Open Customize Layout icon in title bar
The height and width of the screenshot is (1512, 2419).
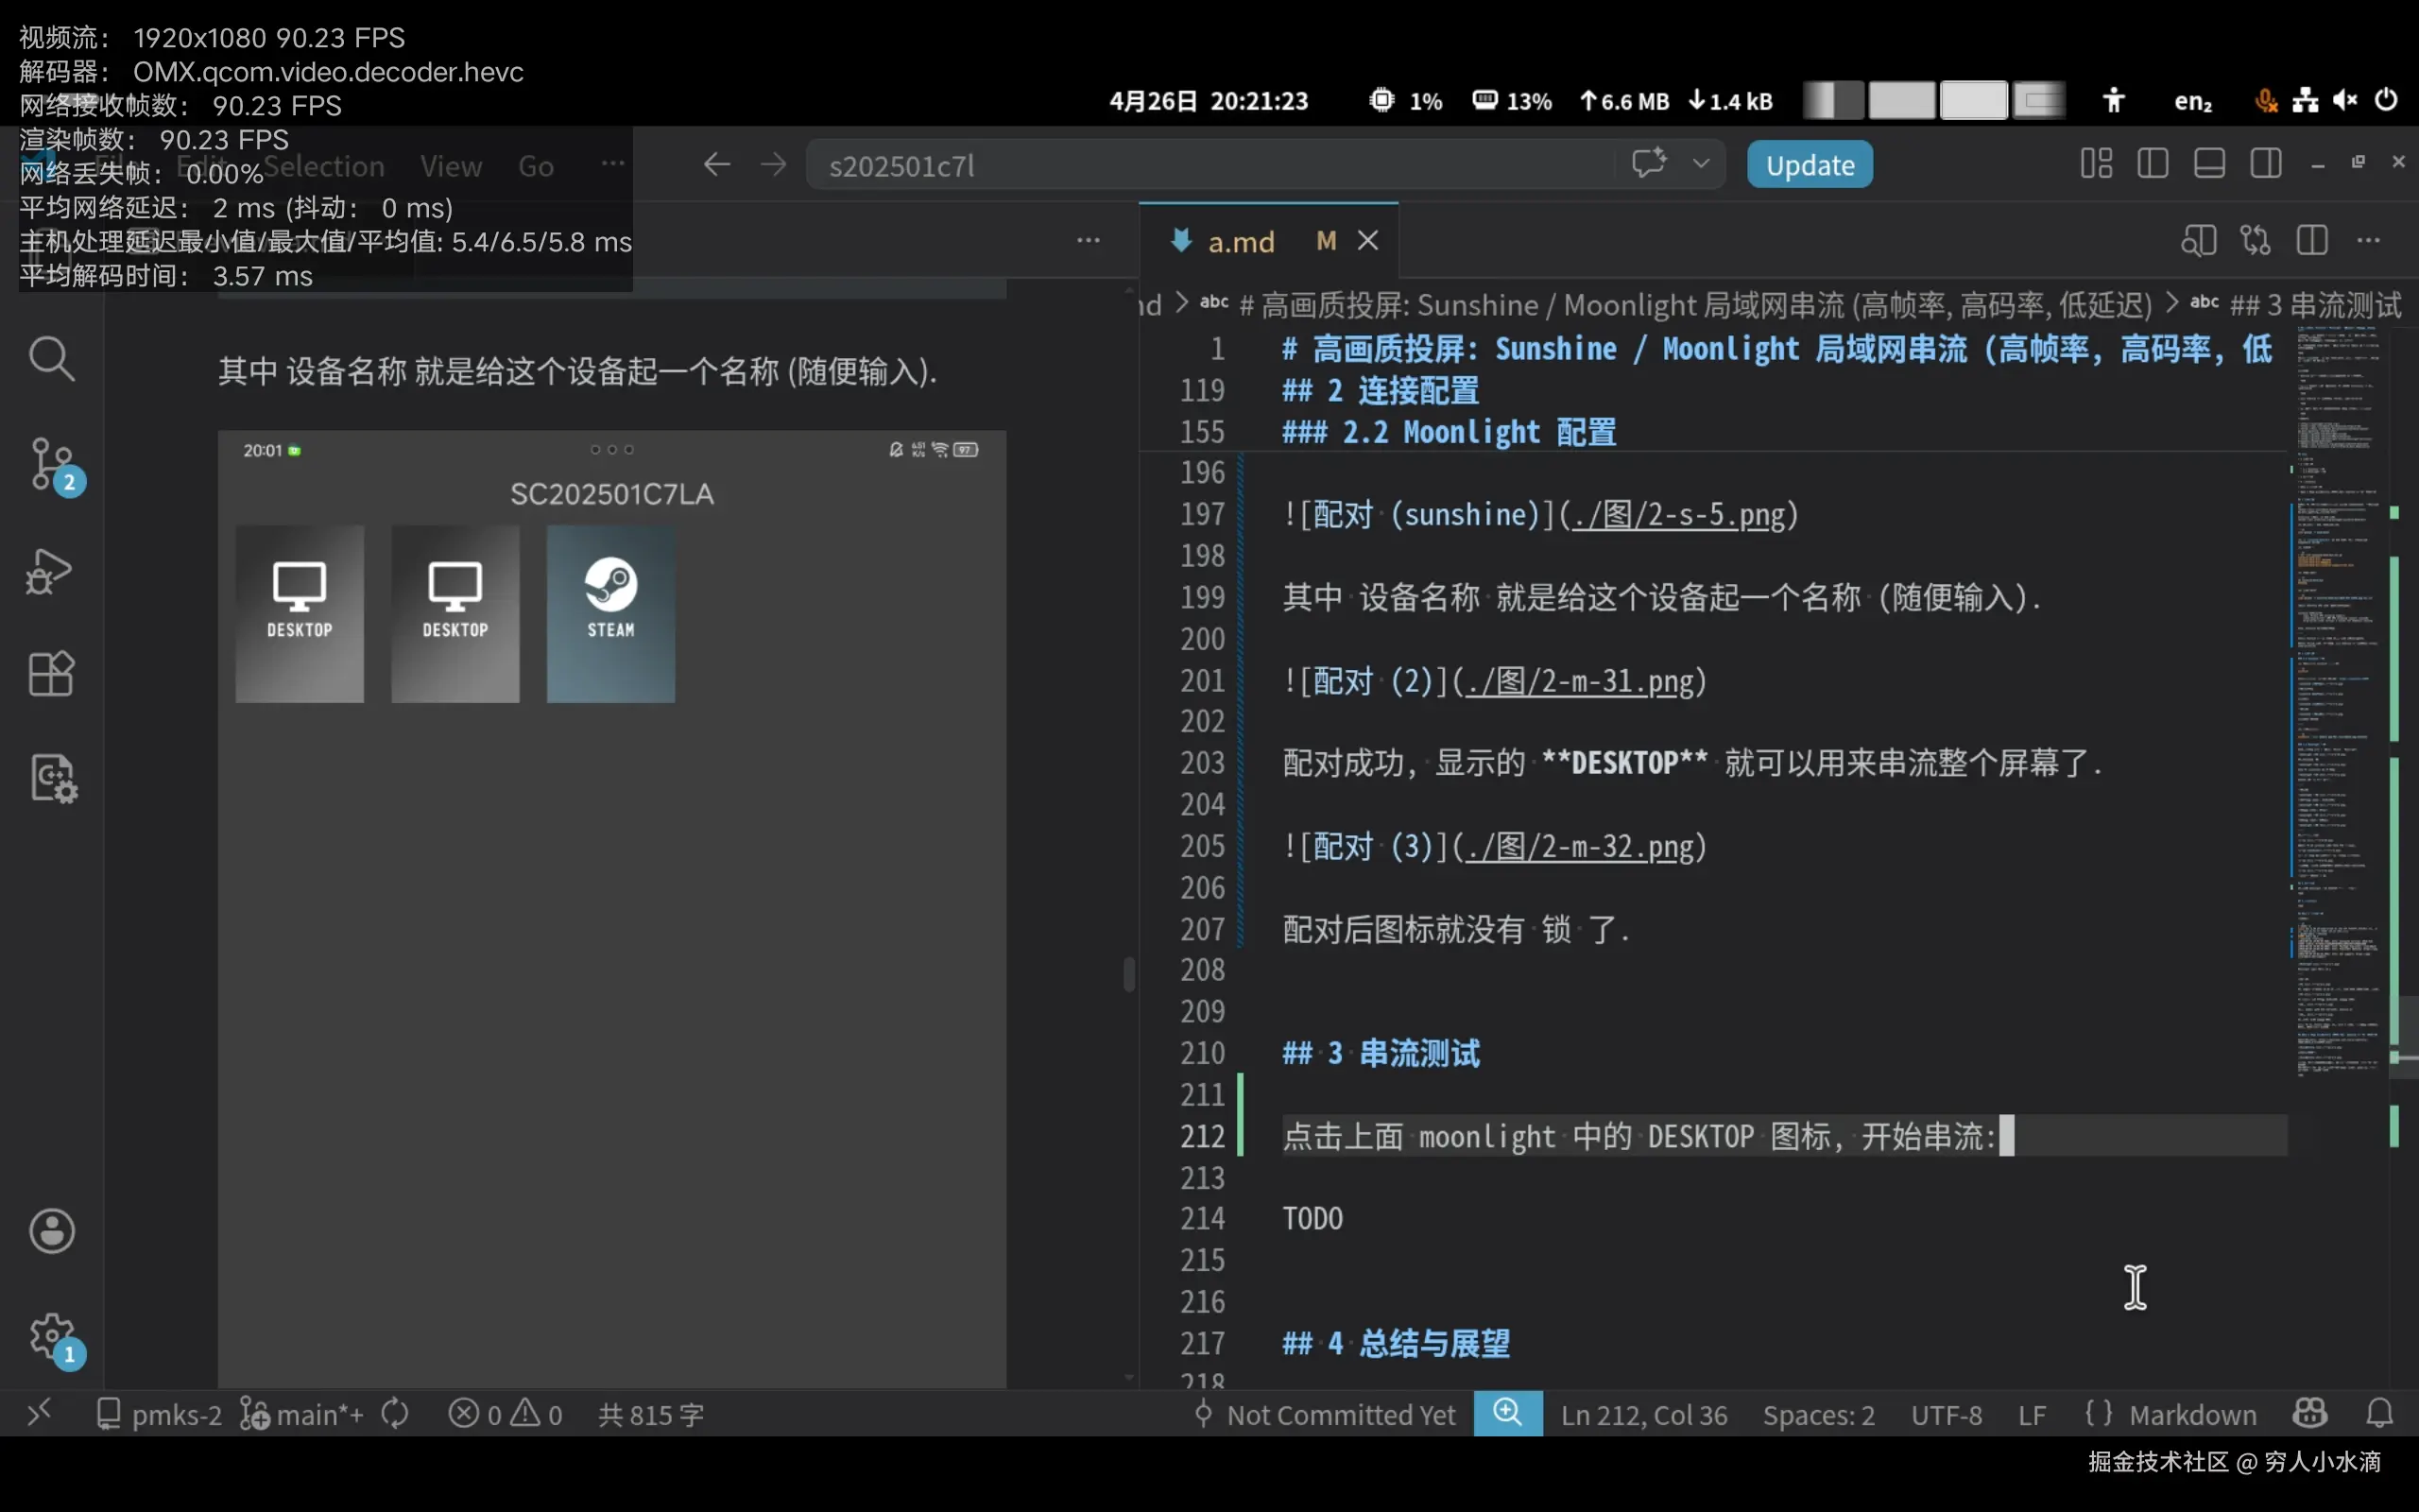click(x=2096, y=163)
